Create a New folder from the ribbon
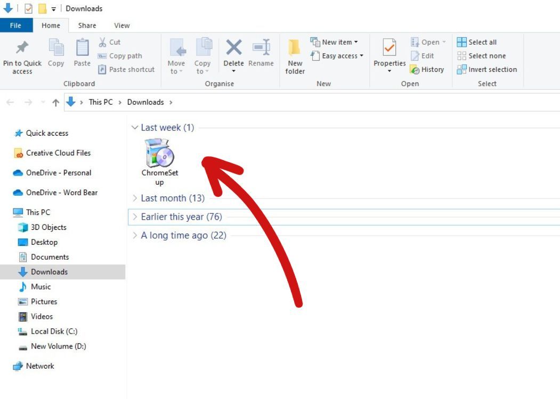This screenshot has width=560, height=399. (x=295, y=56)
